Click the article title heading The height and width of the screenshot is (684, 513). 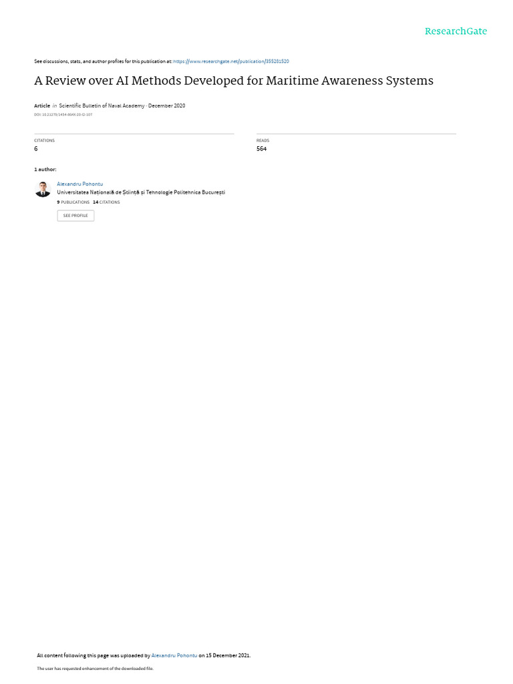tap(234, 81)
